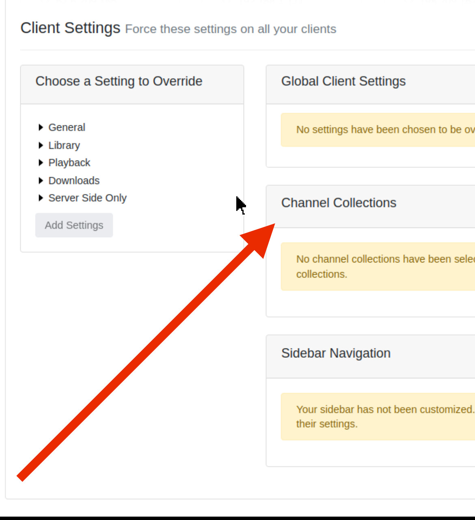Select the Playback settings label
This screenshot has height=520, width=475.
click(x=69, y=163)
